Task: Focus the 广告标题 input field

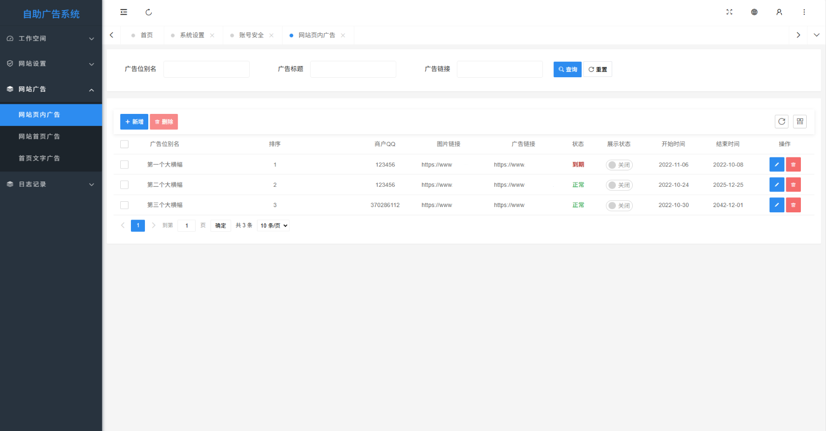Action: click(x=353, y=69)
